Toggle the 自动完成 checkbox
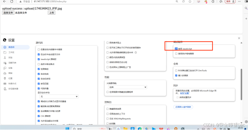The height and width of the screenshot is (130, 248). pyautogui.click(x=39, y=74)
